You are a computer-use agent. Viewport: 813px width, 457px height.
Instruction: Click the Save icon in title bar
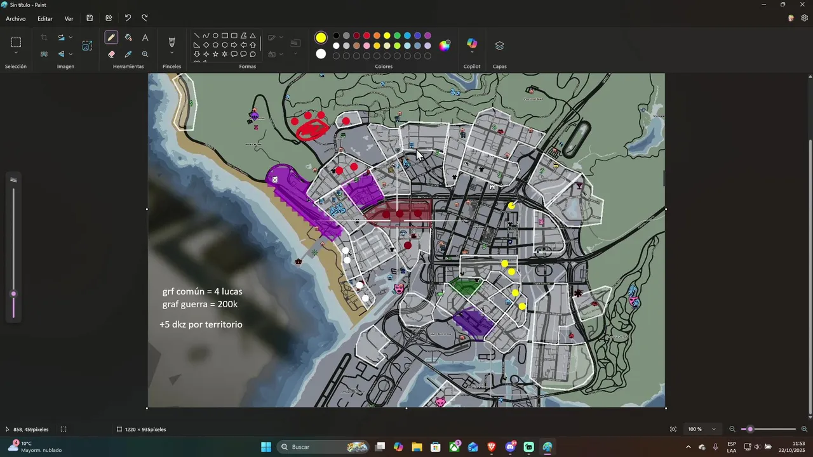(90, 18)
